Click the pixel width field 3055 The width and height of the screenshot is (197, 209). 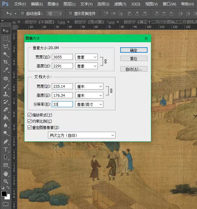pyautogui.click(x=62, y=57)
